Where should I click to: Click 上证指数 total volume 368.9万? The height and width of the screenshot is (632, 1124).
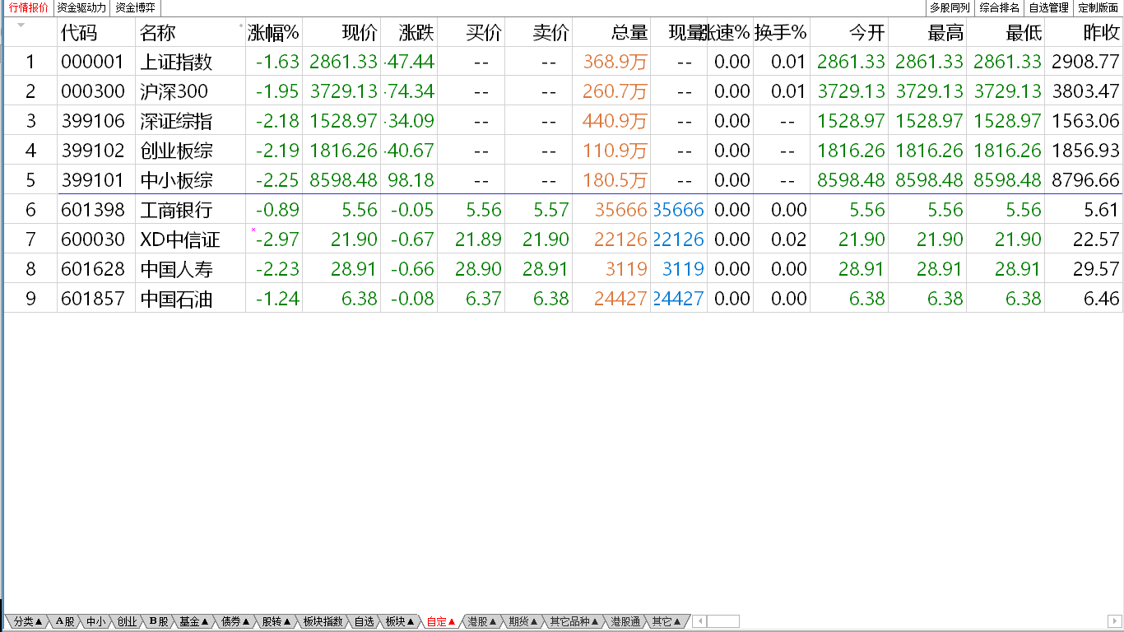(x=615, y=62)
